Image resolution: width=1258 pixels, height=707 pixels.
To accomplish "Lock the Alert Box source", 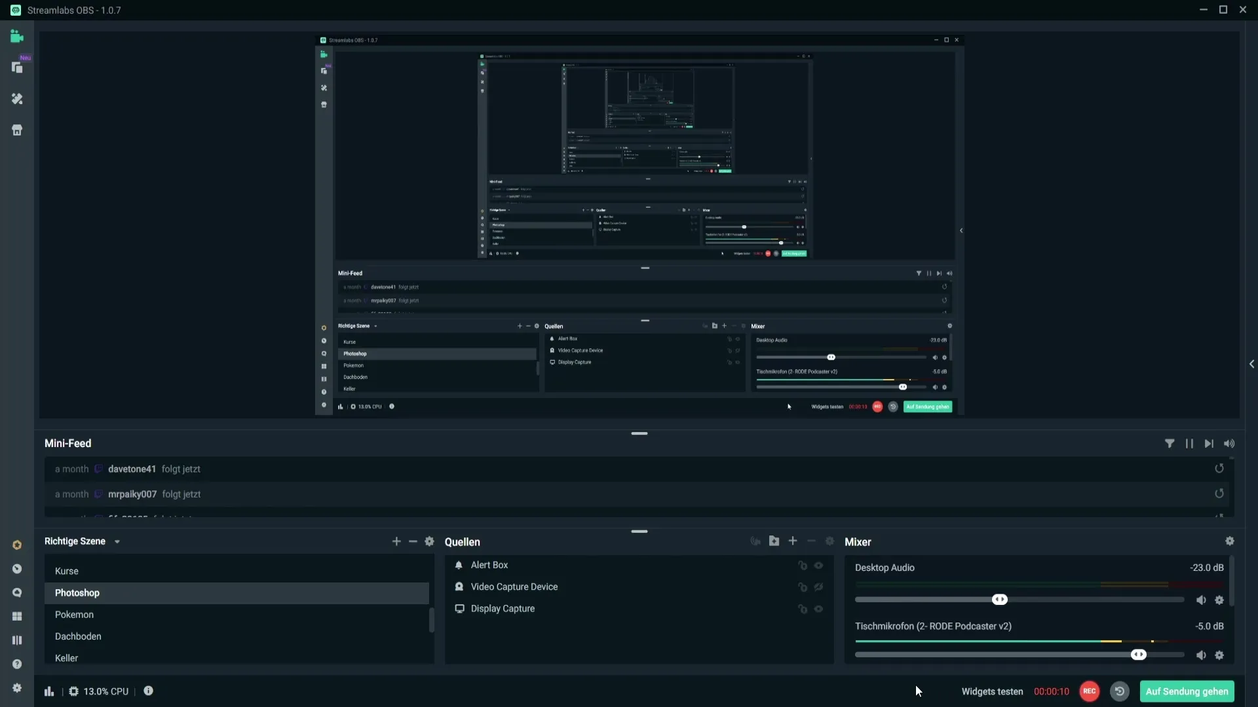I will (x=803, y=566).
